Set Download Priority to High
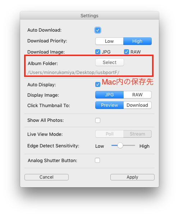 point(137,41)
